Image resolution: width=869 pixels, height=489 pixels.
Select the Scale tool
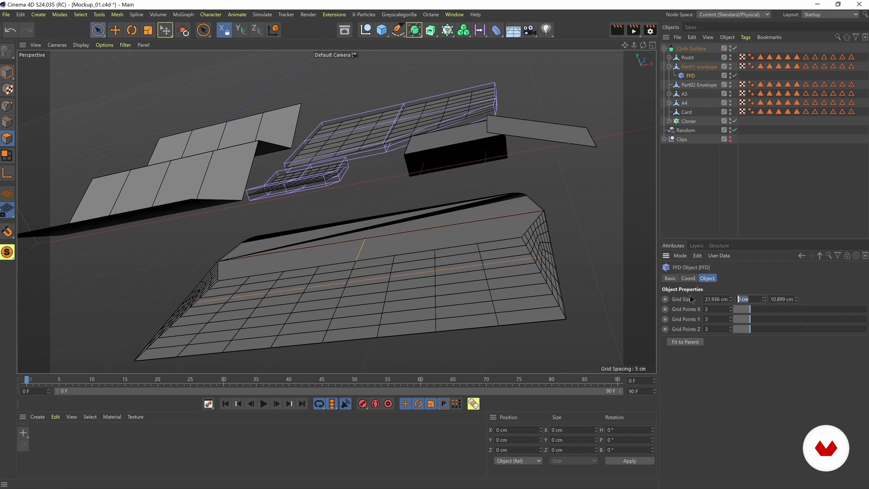[148, 30]
